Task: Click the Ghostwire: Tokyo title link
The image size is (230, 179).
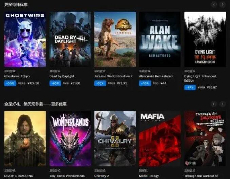Action: 17,76
